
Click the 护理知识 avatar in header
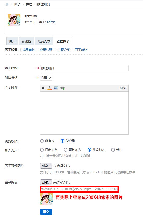pos(14,20)
